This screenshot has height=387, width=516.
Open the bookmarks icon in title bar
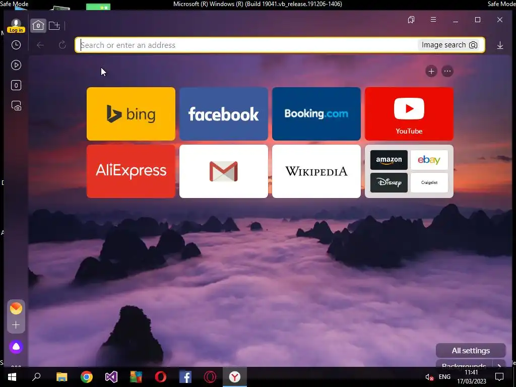click(x=411, y=20)
